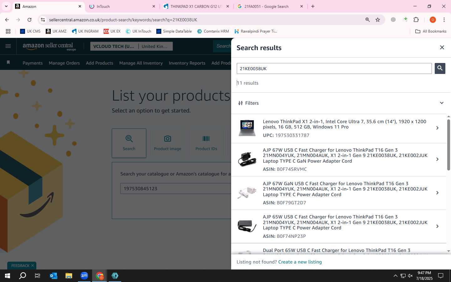The image size is (451, 282).
Task: Switch to the InTouch browser tab
Action: (x=122, y=6)
